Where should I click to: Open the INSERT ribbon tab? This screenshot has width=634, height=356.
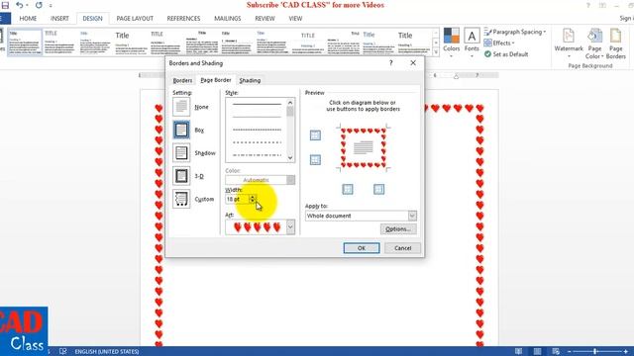pos(59,18)
